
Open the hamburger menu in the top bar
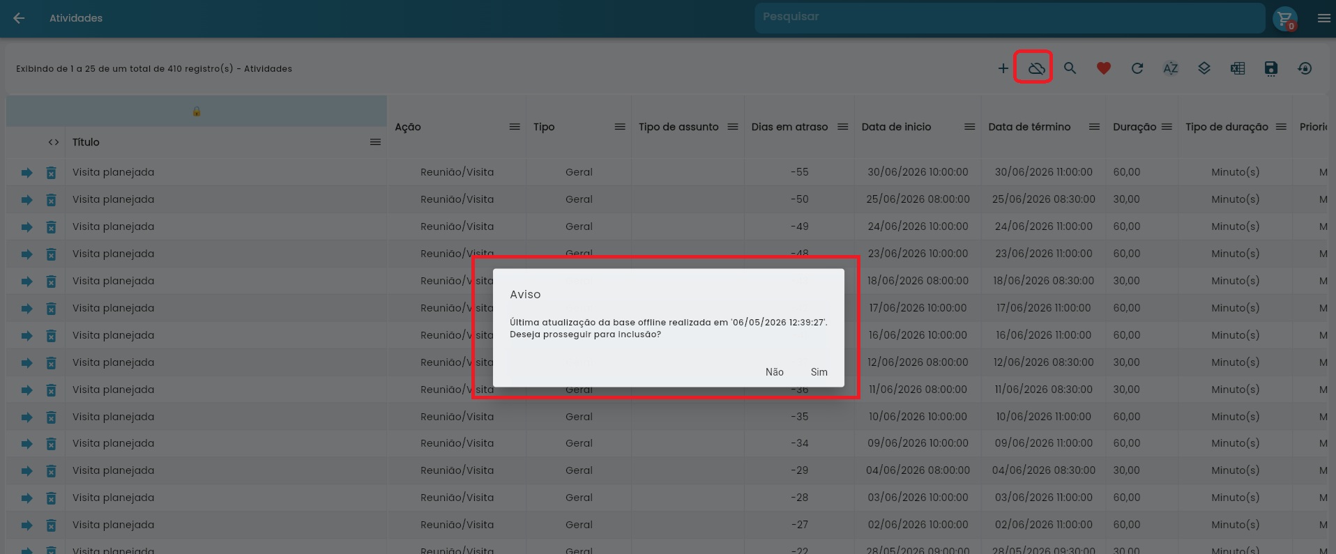pyautogui.click(x=1323, y=18)
